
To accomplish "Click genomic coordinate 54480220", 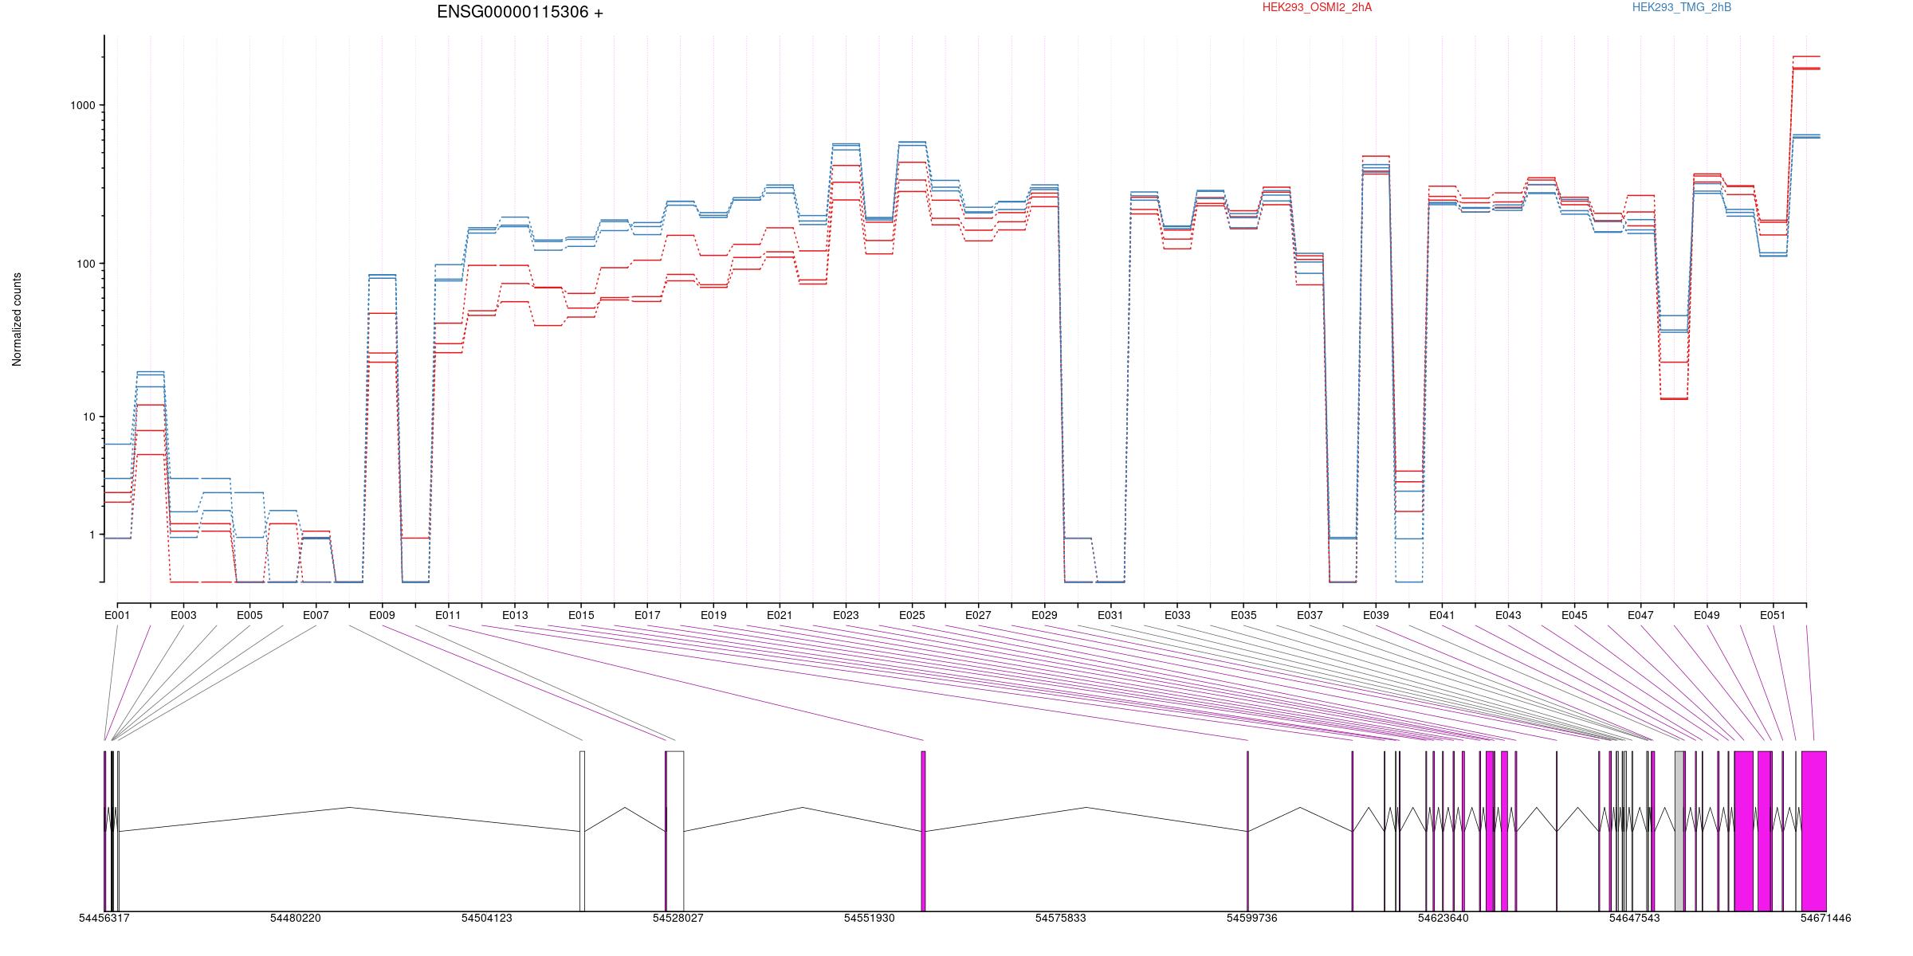I will [296, 918].
